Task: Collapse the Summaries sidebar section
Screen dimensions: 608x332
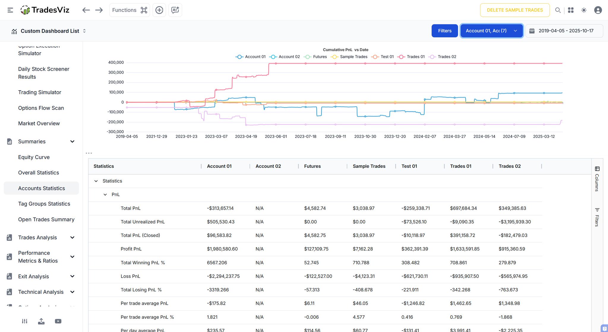Action: point(72,142)
